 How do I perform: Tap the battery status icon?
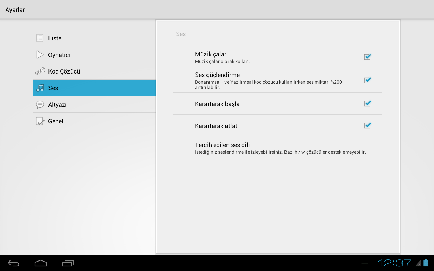[x=426, y=263]
